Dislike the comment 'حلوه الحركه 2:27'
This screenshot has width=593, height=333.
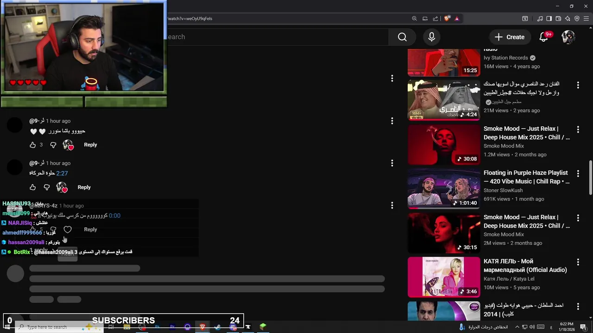47,187
